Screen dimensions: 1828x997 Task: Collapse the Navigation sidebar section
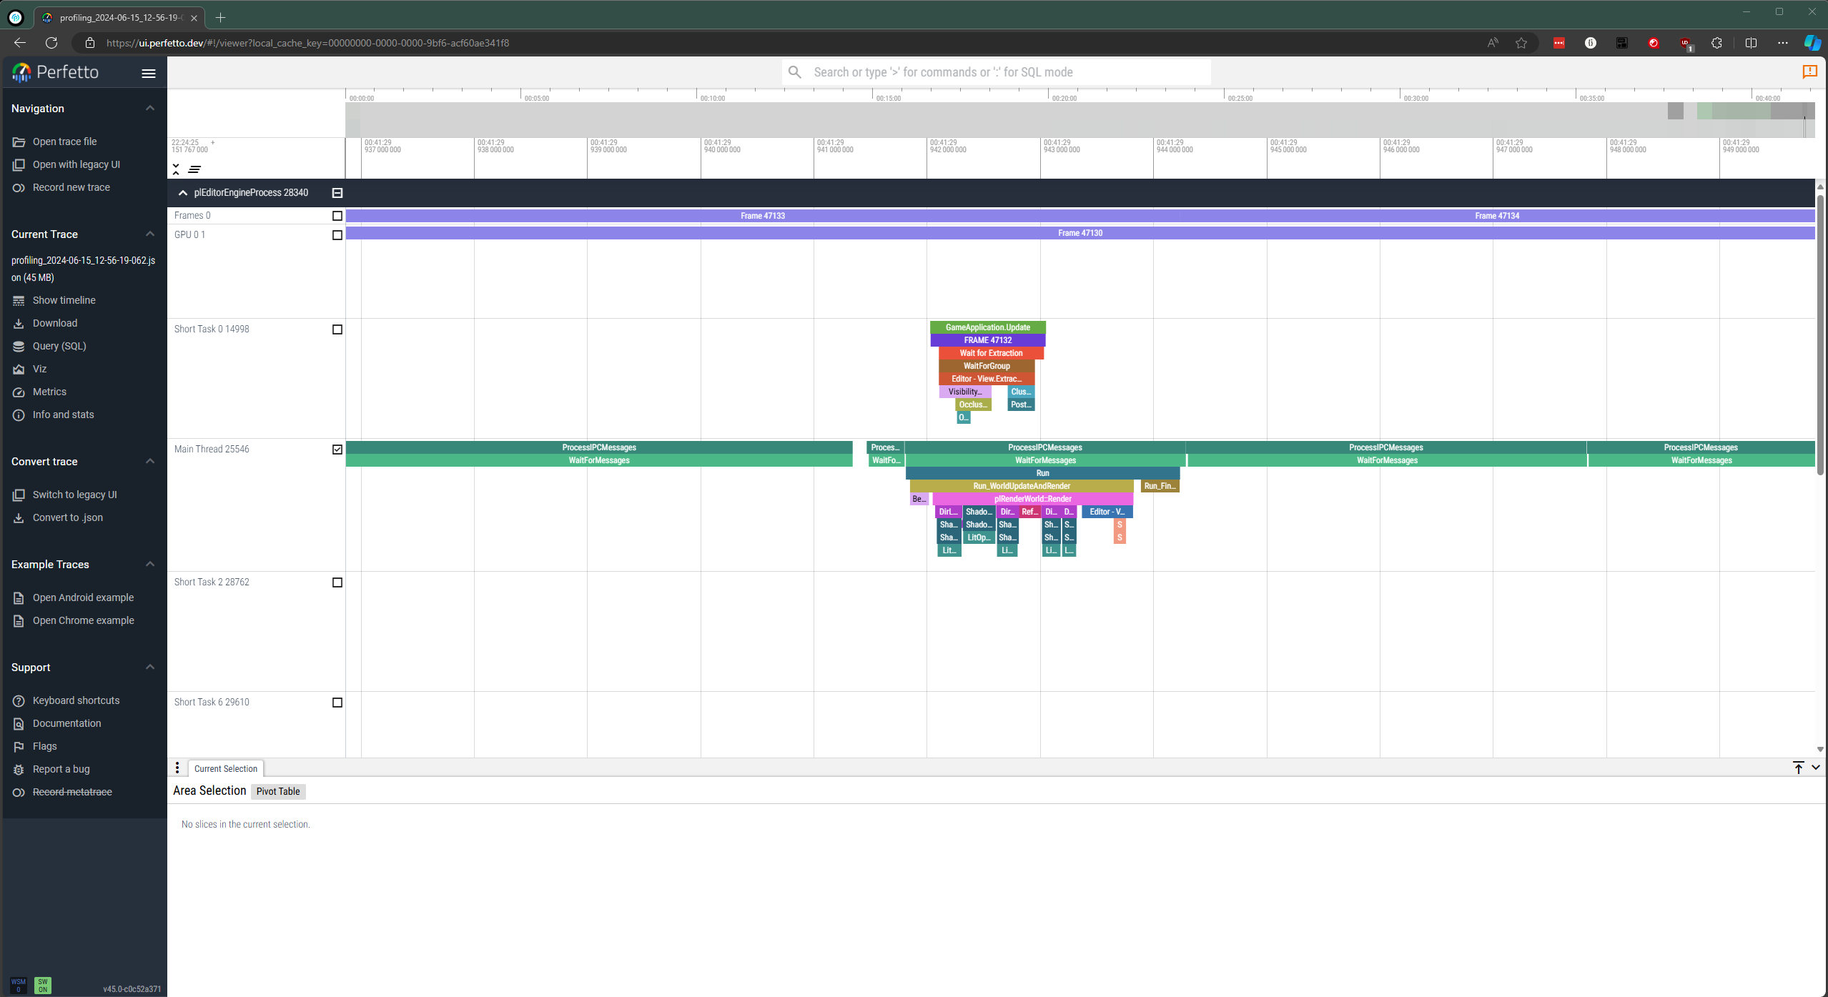tap(150, 108)
